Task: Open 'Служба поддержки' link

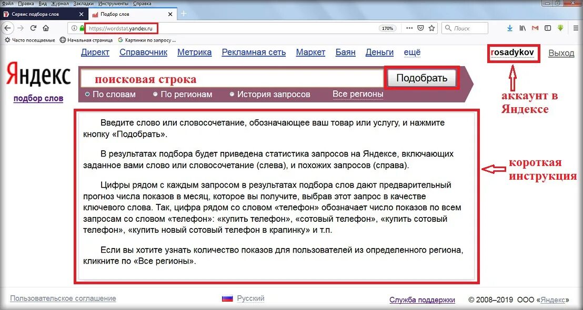Action: click(422, 299)
